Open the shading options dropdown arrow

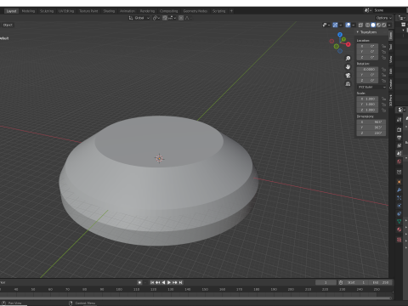coord(389,25)
